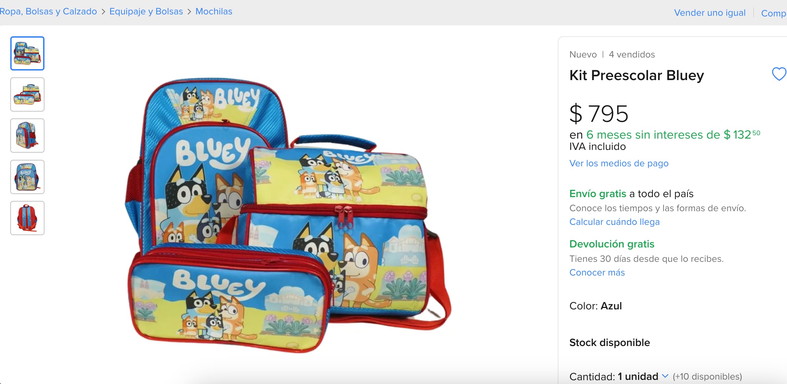The height and width of the screenshot is (384, 787).
Task: Select the side-view backpack thumbnail
Action: pos(27,136)
